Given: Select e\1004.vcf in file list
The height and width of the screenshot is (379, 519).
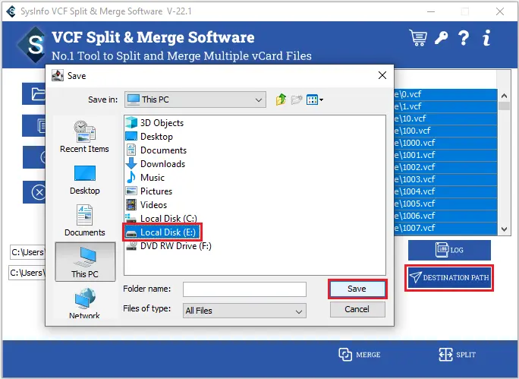Looking at the screenshot, I should point(445,191).
